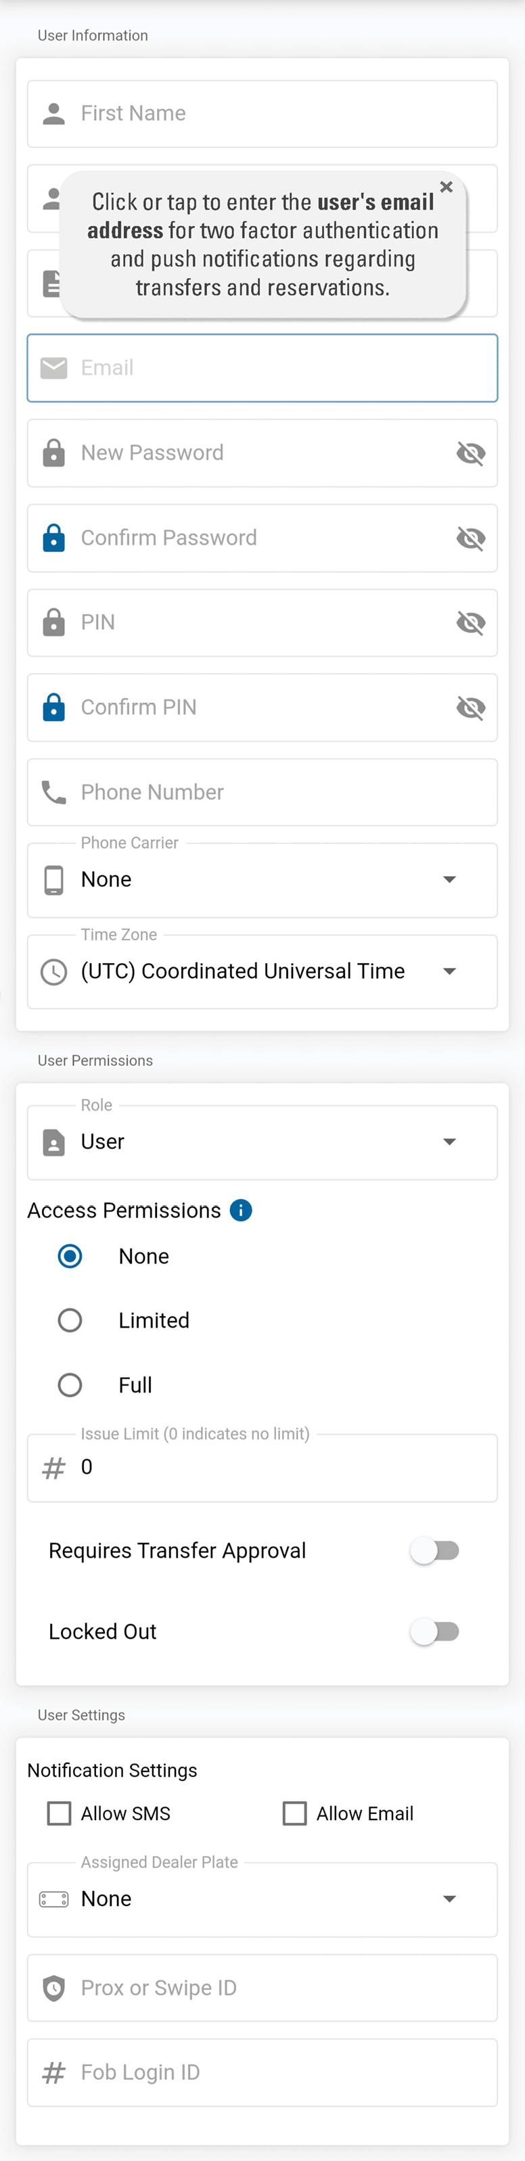Screen dimensions: 525x2161
Task: Show the New Password text
Action: coord(470,453)
